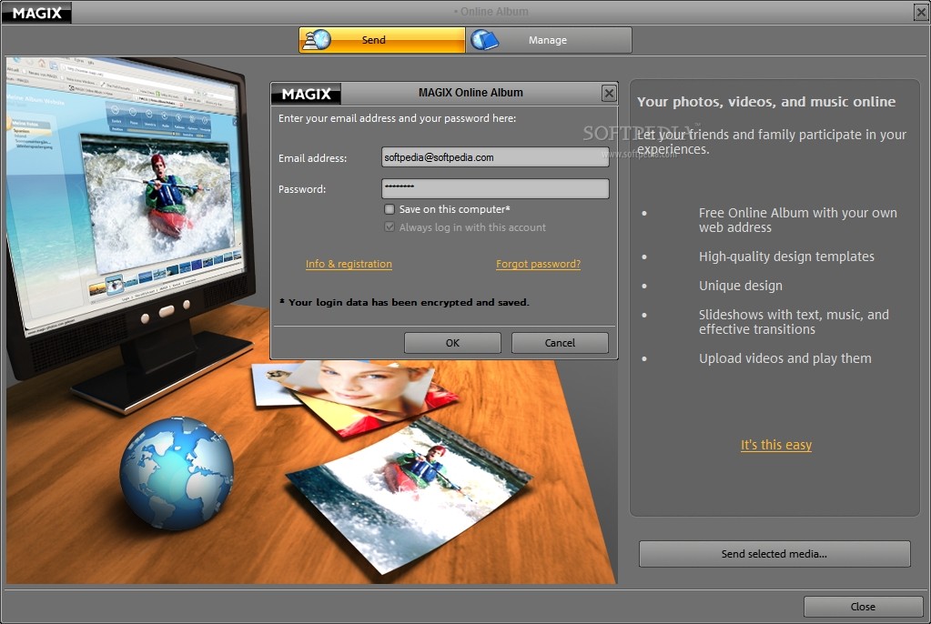The image size is (931, 624).
Task: Follow the Forgot password? link
Action: (538, 264)
